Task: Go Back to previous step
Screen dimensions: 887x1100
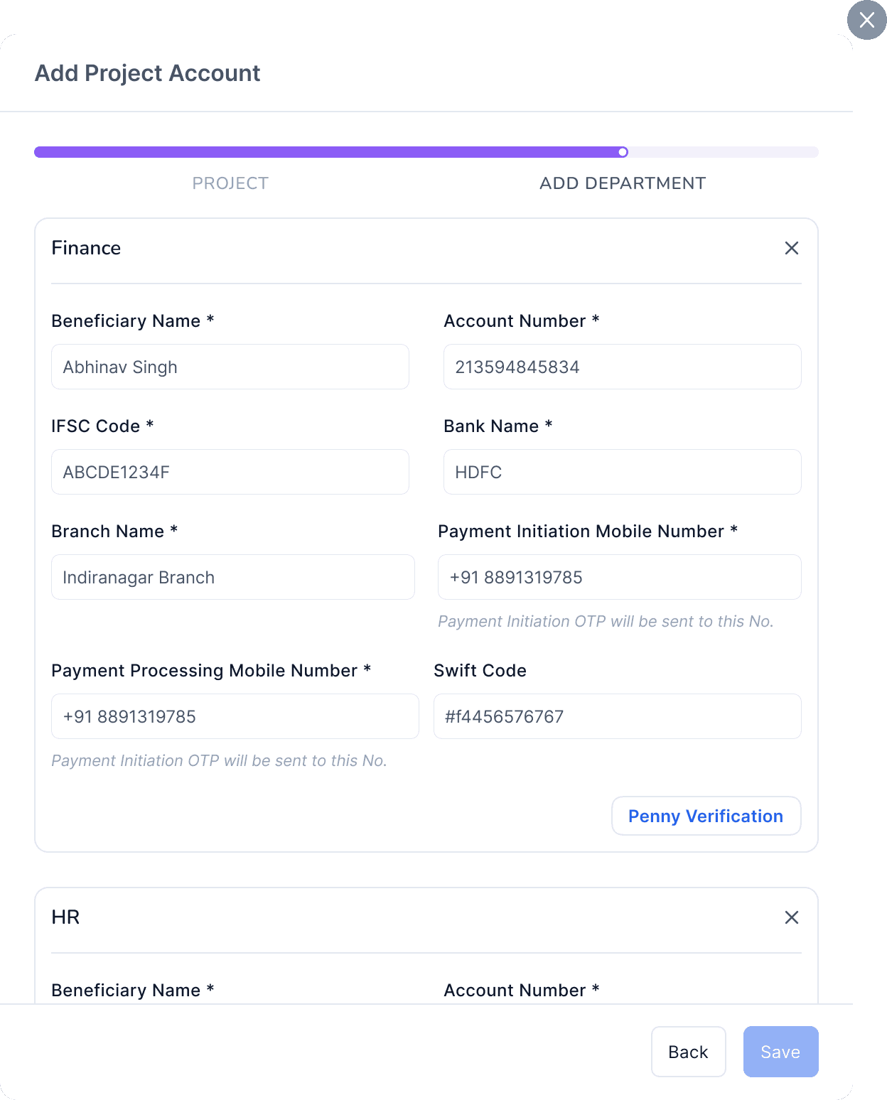Action: point(689,1052)
